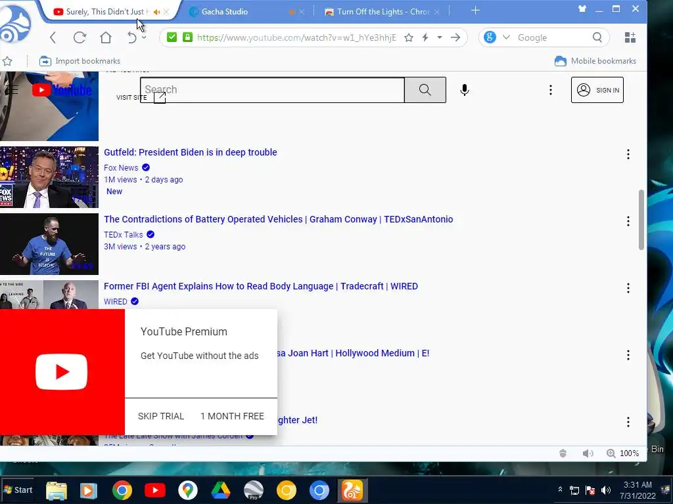Click the page vertical scrollbar thumb
This screenshot has height=504, width=673.
point(641,219)
